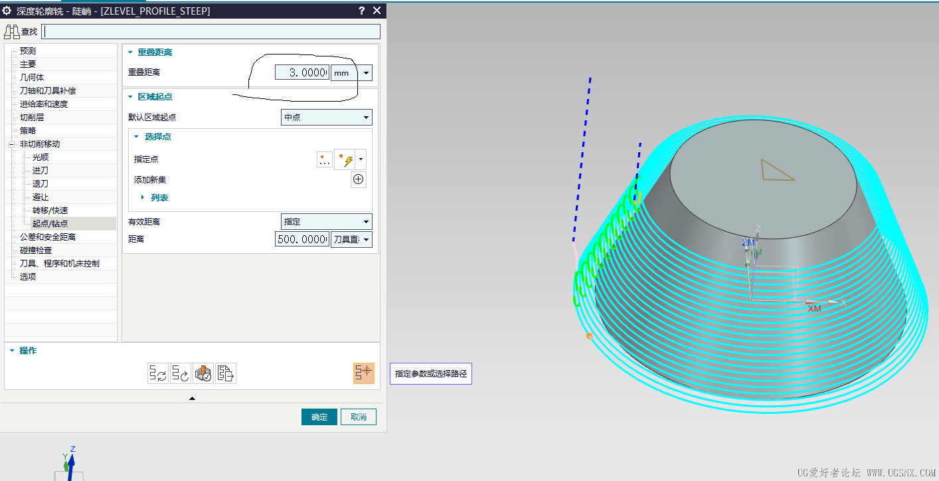Expand the 列表 section
Screen dimensions: 939x481
pos(155,198)
